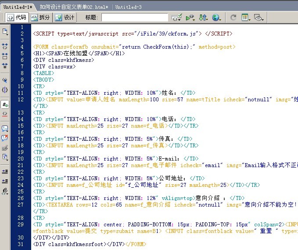The width and height of the screenshot is (298, 250).
Task: Indent code icon
Action: 5,172
